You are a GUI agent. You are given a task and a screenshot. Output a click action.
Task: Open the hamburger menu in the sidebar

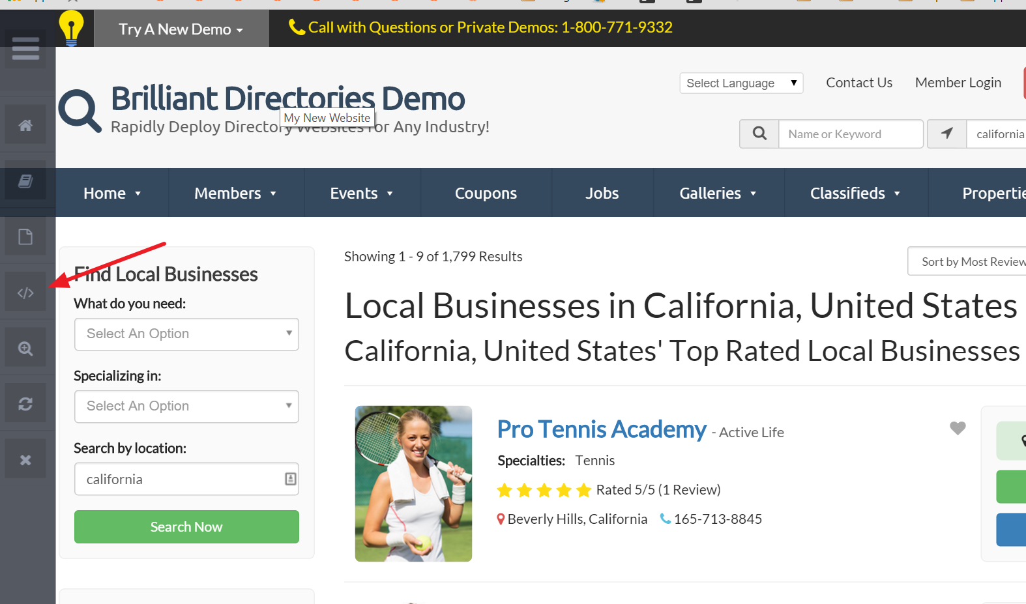[25, 48]
